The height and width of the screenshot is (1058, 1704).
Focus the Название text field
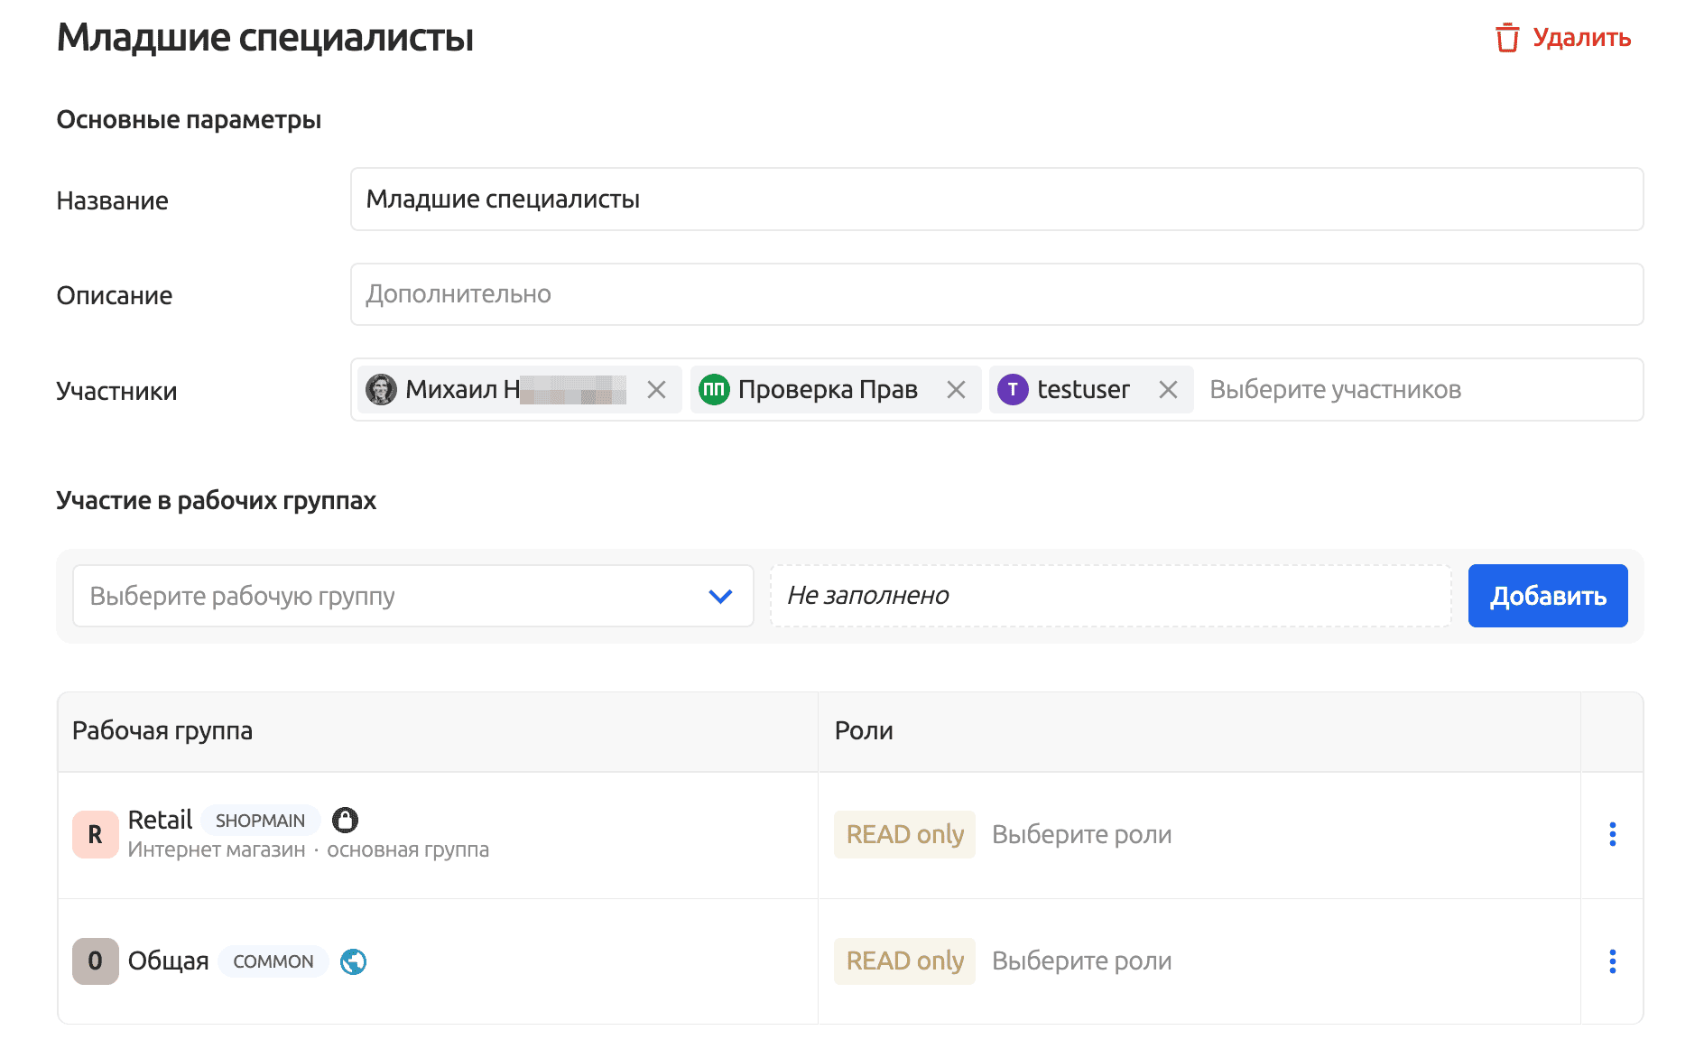996,200
